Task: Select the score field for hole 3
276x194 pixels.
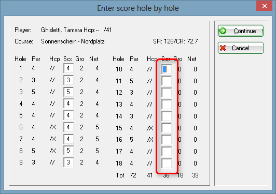Action: pyautogui.click(x=68, y=92)
